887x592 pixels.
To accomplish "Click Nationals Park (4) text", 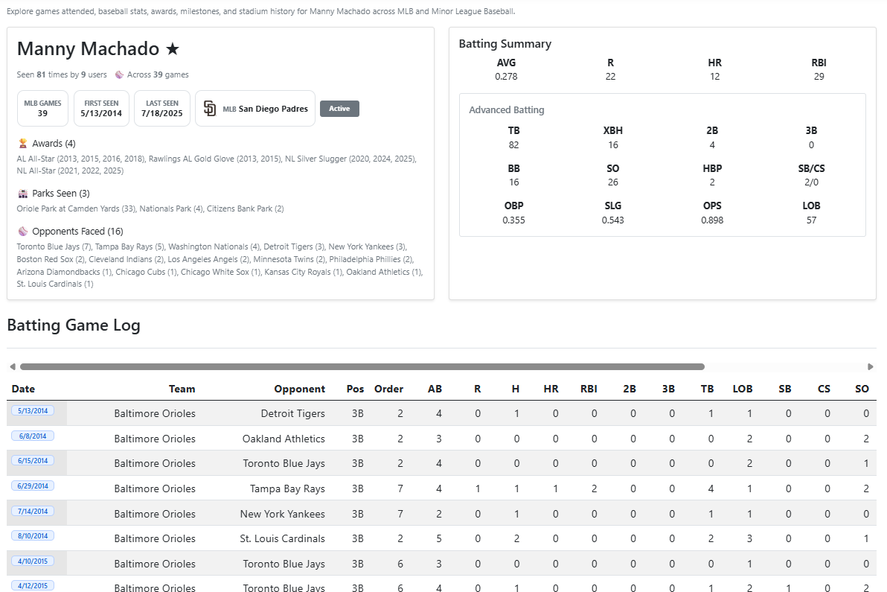I will 171,209.
